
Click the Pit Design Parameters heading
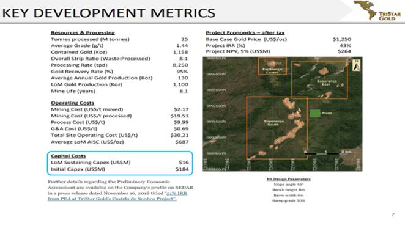click(x=289, y=179)
